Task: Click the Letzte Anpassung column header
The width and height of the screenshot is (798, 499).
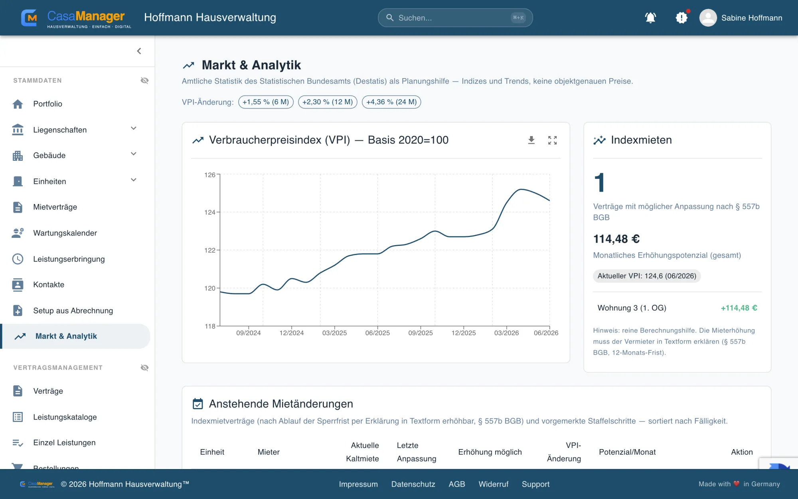Action: 417,452
